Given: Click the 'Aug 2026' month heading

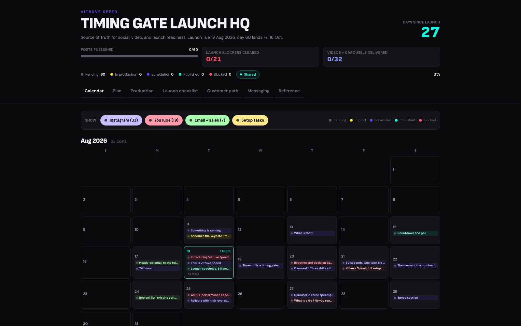Looking at the screenshot, I should [94, 141].
